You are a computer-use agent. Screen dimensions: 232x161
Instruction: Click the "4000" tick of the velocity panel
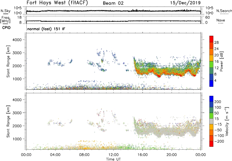pyautogui.click(x=17, y=100)
